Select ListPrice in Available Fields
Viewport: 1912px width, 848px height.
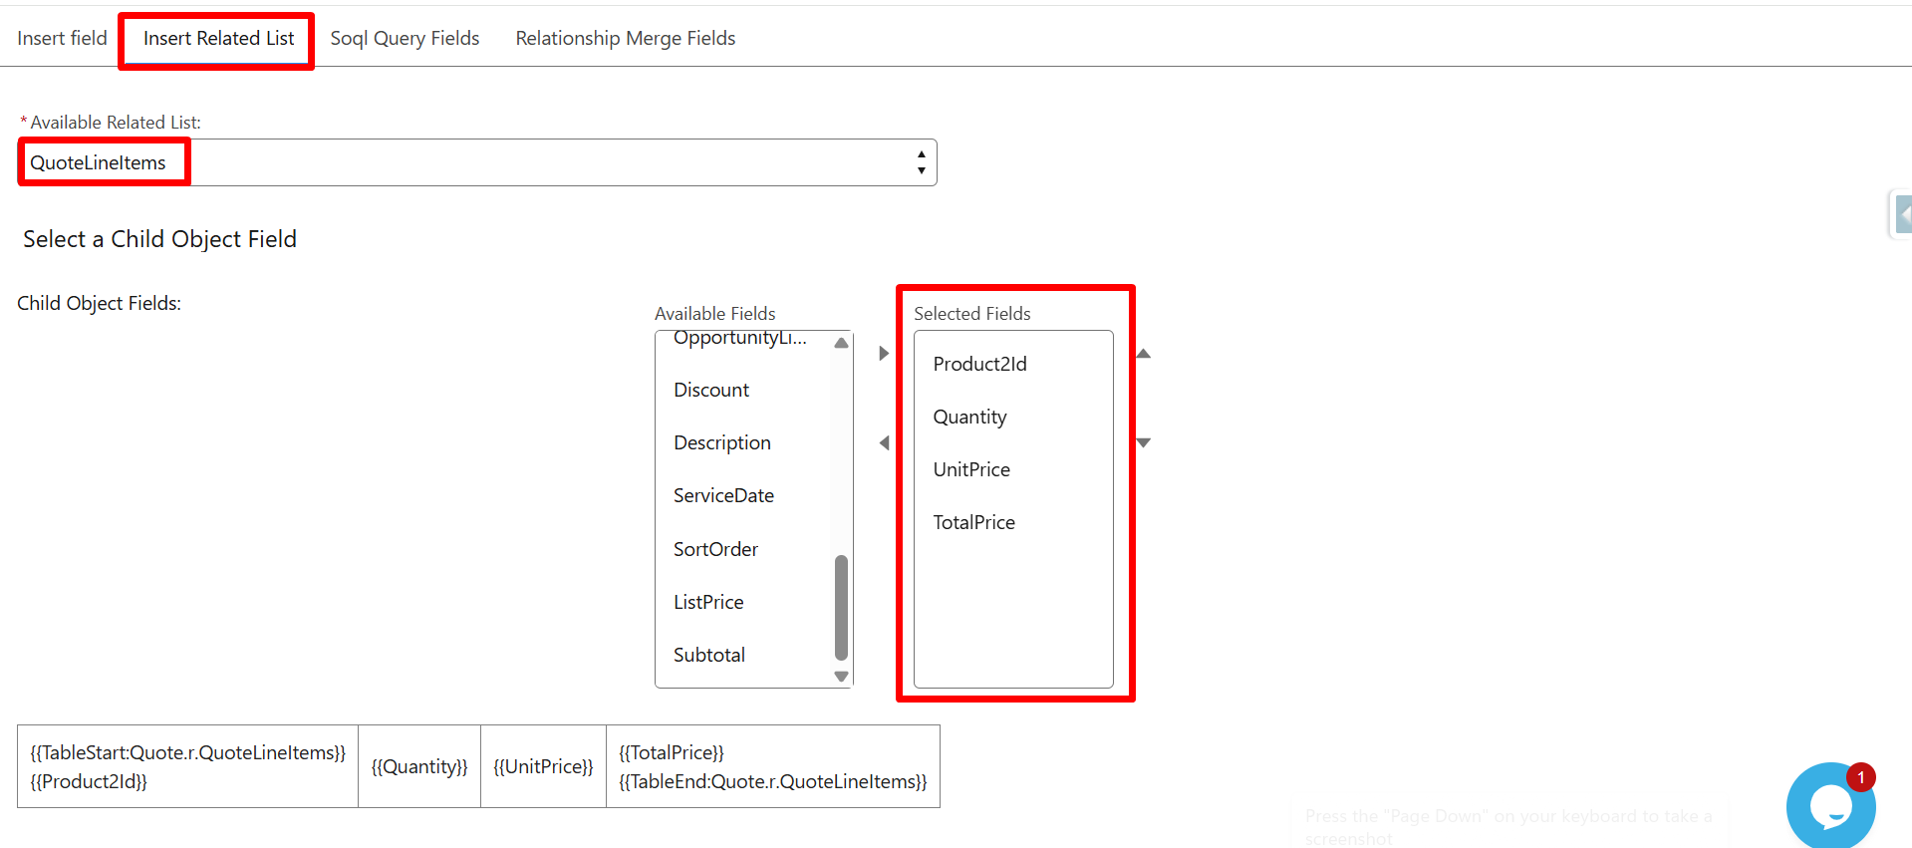tap(708, 602)
